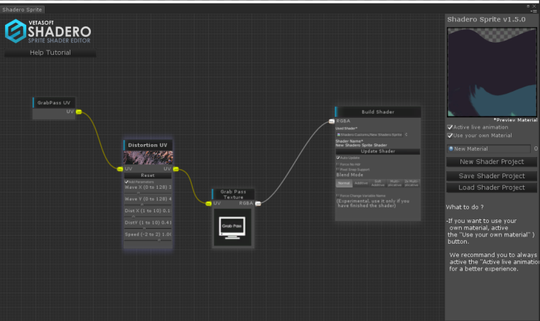540x321 pixels.
Task: Click the 'What to do ?' text
Action: [465, 207]
